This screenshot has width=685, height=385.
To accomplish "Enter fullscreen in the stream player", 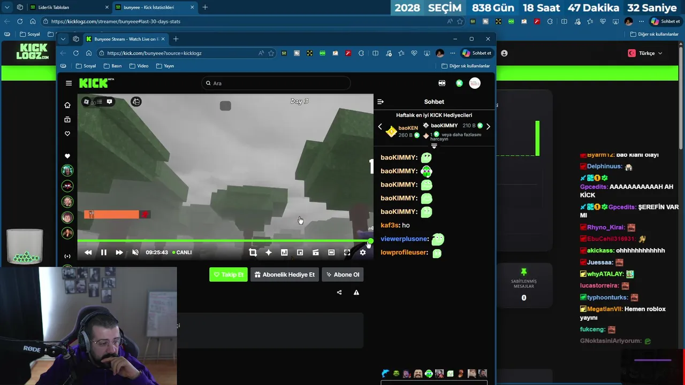I will pyautogui.click(x=347, y=252).
